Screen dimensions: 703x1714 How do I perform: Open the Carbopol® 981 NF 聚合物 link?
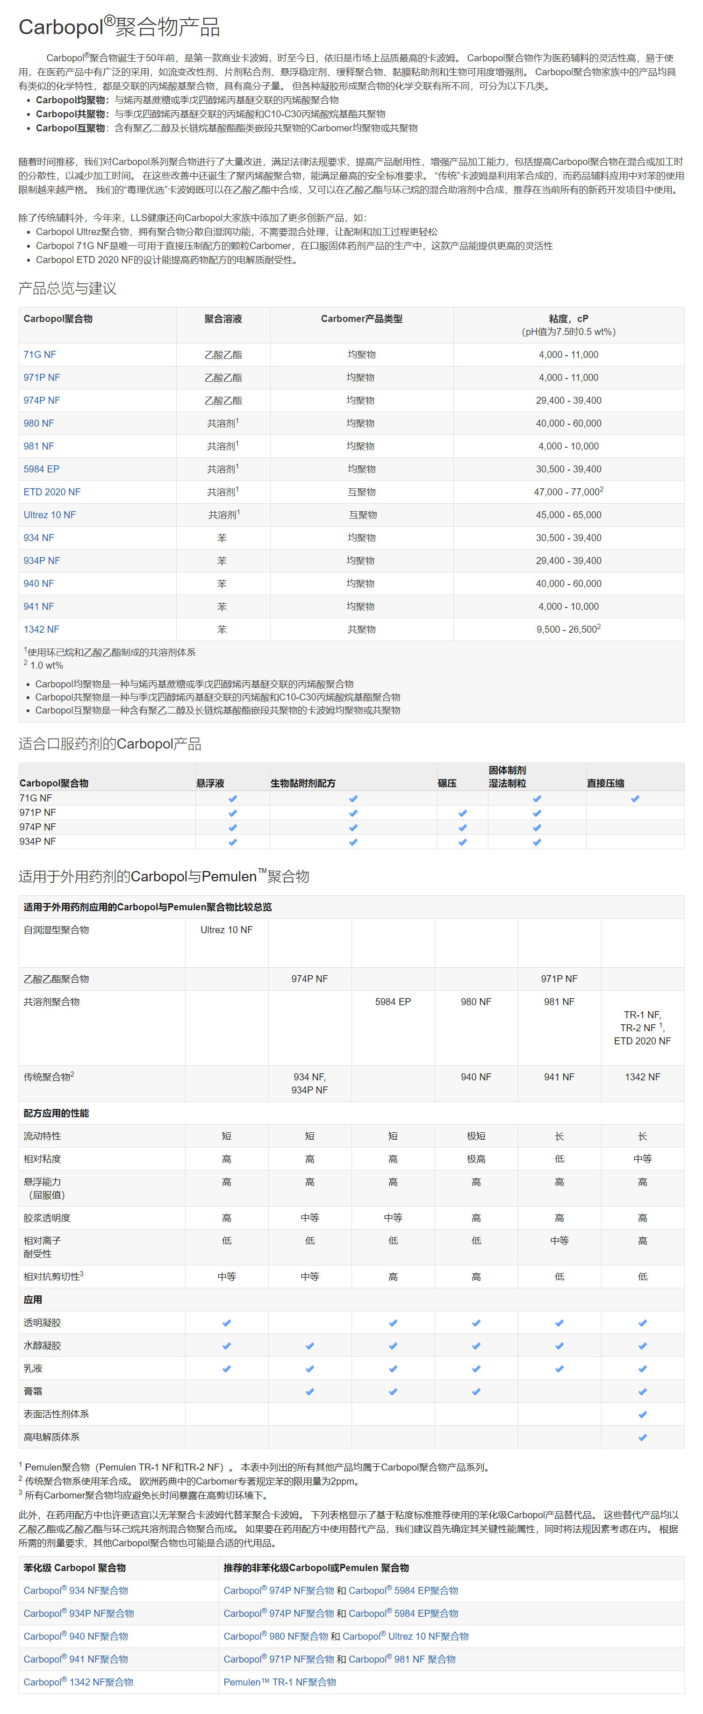[402, 1659]
